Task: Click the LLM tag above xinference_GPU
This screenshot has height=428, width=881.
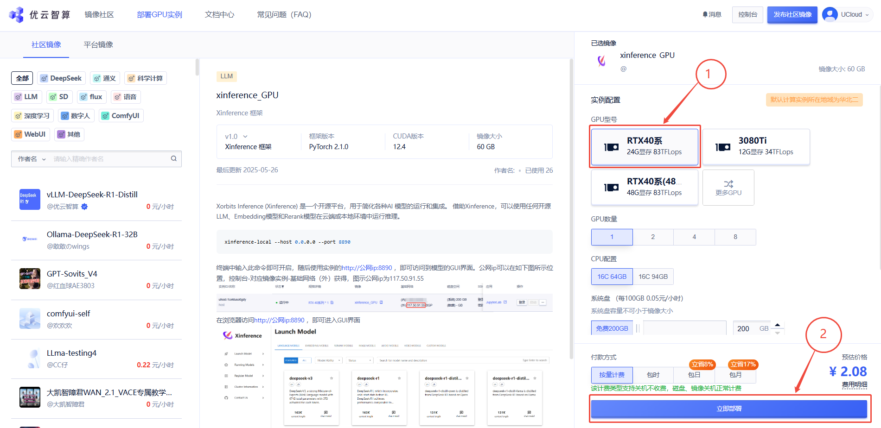Action: [227, 76]
